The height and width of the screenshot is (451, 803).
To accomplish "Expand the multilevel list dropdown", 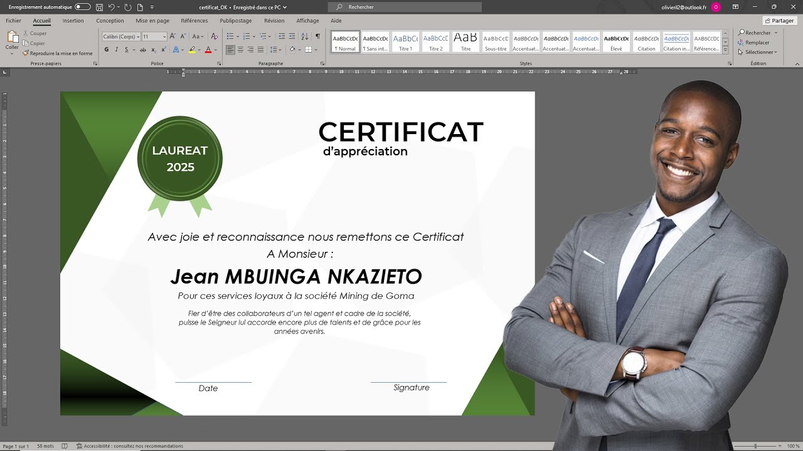I will point(270,36).
